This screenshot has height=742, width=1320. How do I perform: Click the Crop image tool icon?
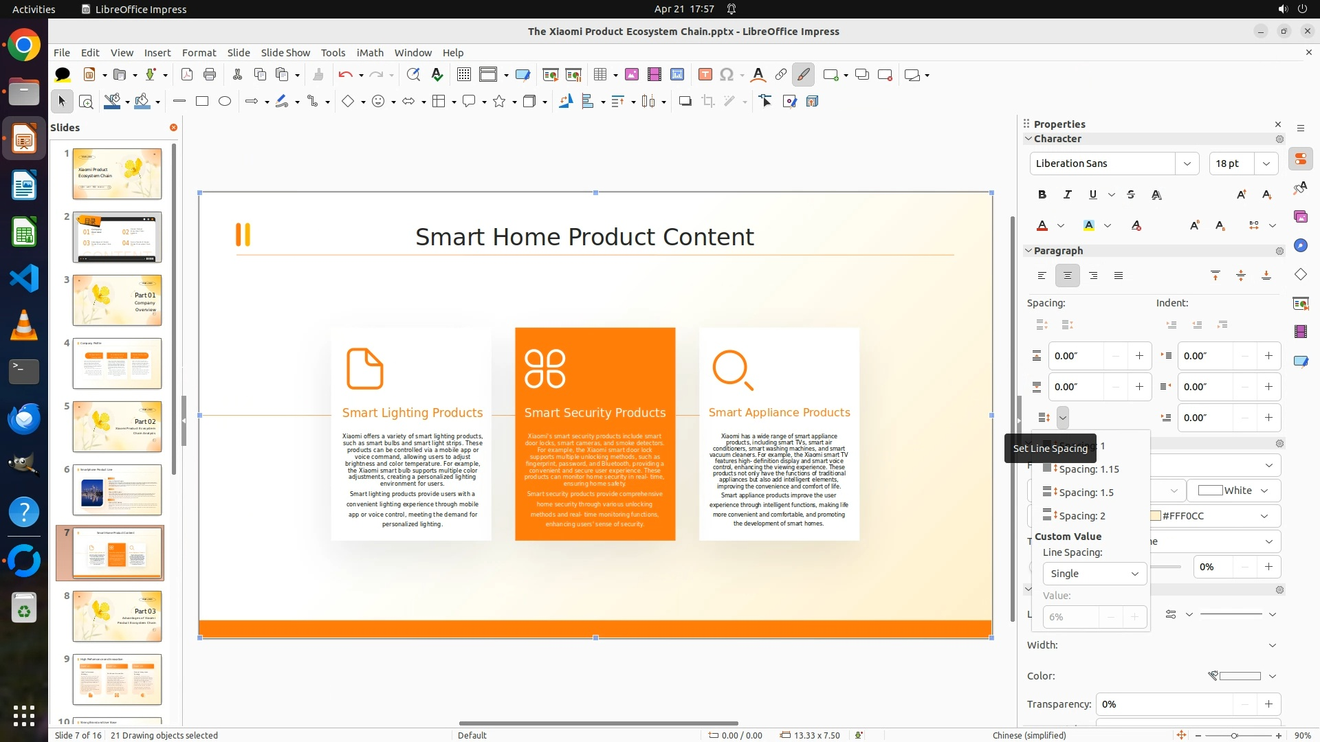click(x=707, y=101)
